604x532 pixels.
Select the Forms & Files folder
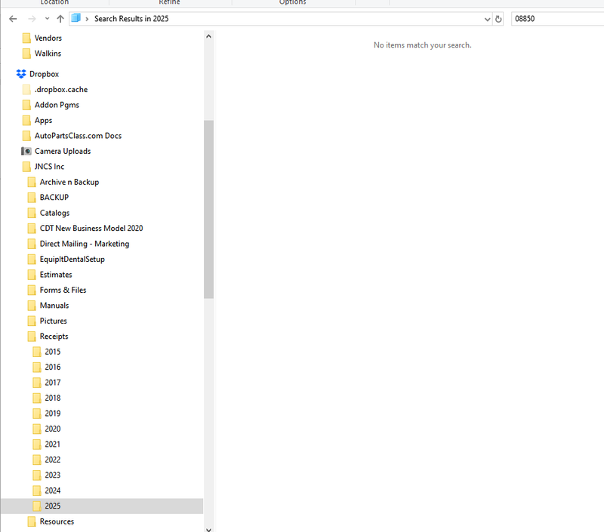[63, 290]
